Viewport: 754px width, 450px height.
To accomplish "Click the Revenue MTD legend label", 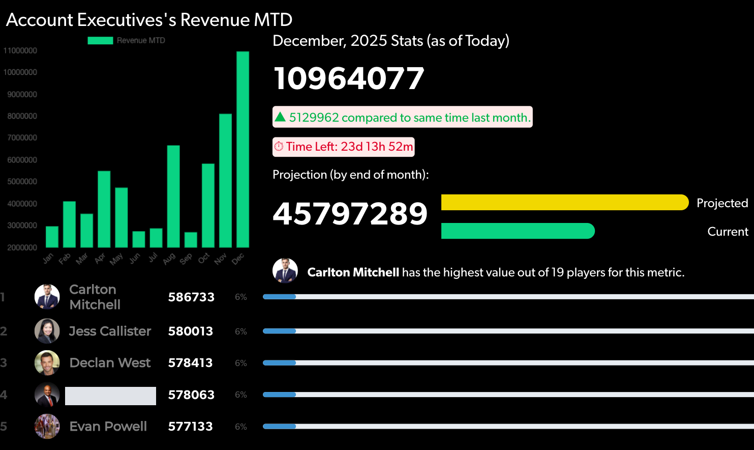I will (141, 41).
